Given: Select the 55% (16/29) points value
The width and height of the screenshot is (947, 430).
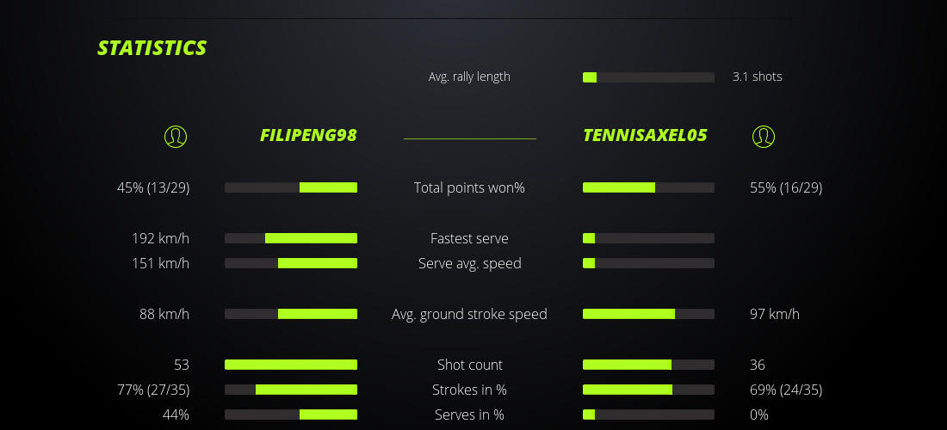Looking at the screenshot, I should pos(786,187).
